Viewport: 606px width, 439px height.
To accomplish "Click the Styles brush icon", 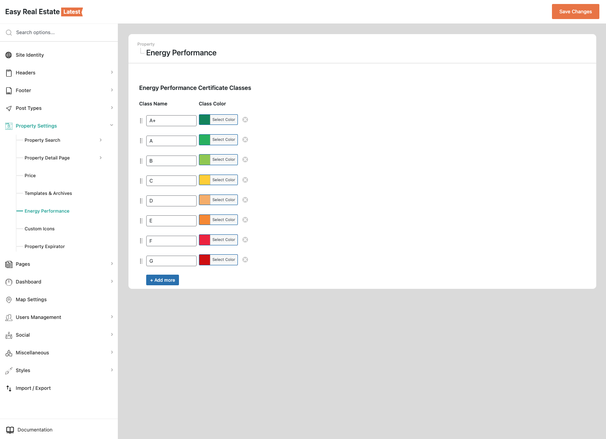I will coord(8,371).
